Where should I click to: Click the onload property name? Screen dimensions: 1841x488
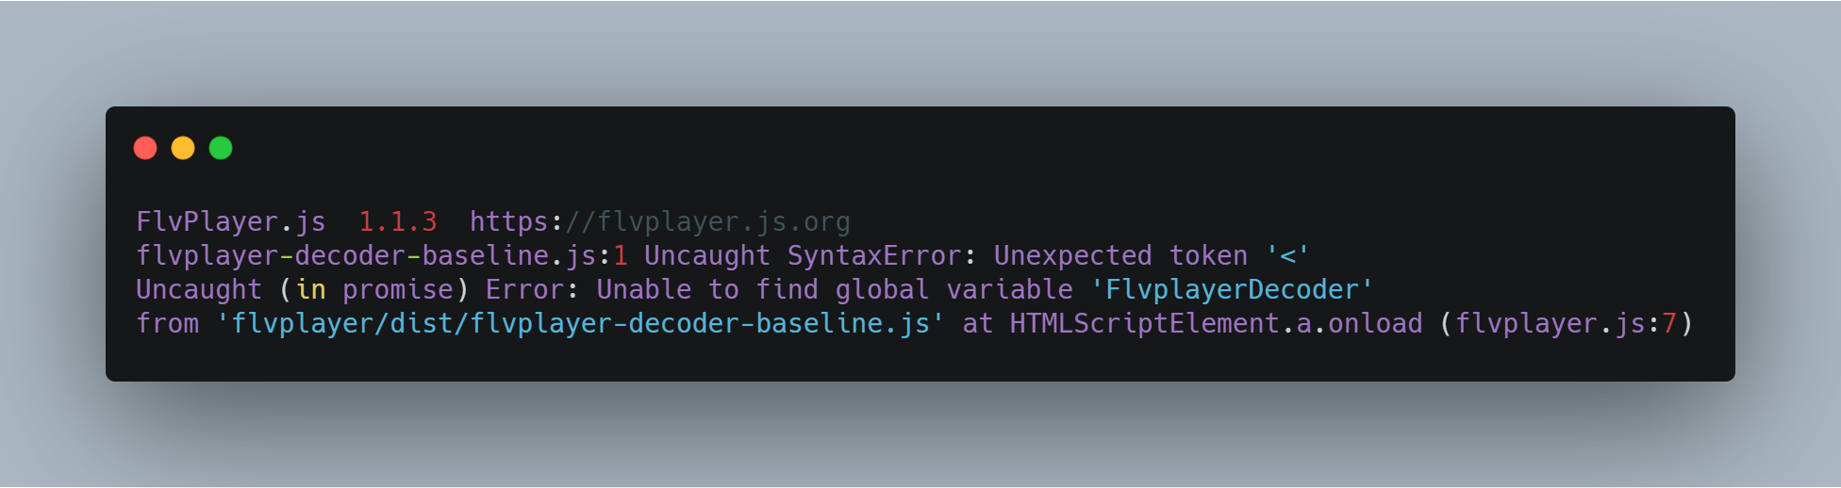[1375, 324]
